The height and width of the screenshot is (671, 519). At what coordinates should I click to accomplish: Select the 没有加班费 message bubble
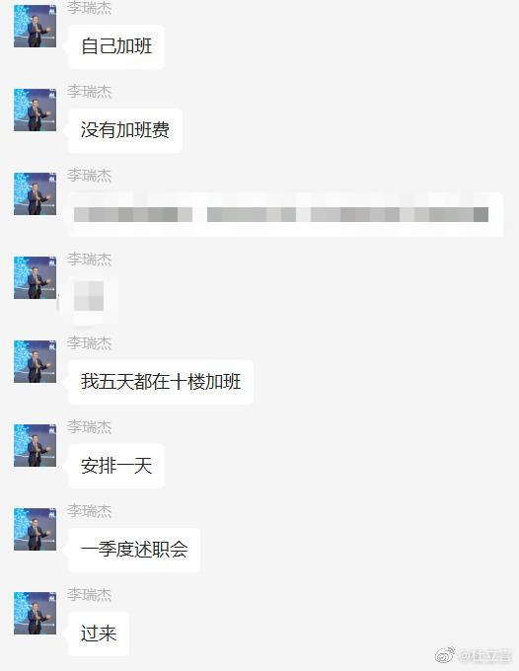[x=125, y=130]
